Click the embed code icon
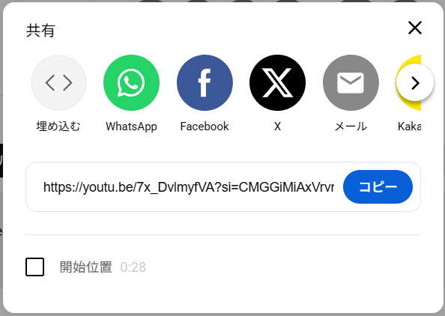The width and height of the screenshot is (445, 316). point(58,83)
